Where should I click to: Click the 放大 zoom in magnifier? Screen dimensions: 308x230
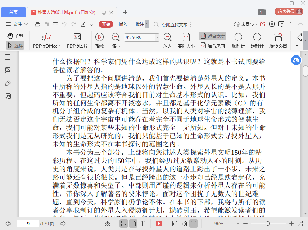168,41
